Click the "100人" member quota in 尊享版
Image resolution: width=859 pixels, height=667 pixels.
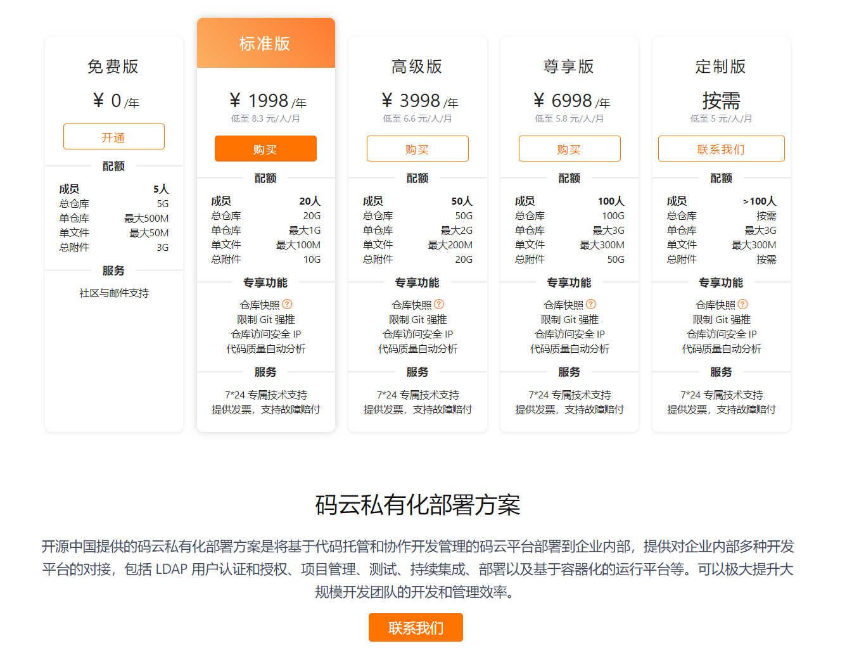click(611, 201)
